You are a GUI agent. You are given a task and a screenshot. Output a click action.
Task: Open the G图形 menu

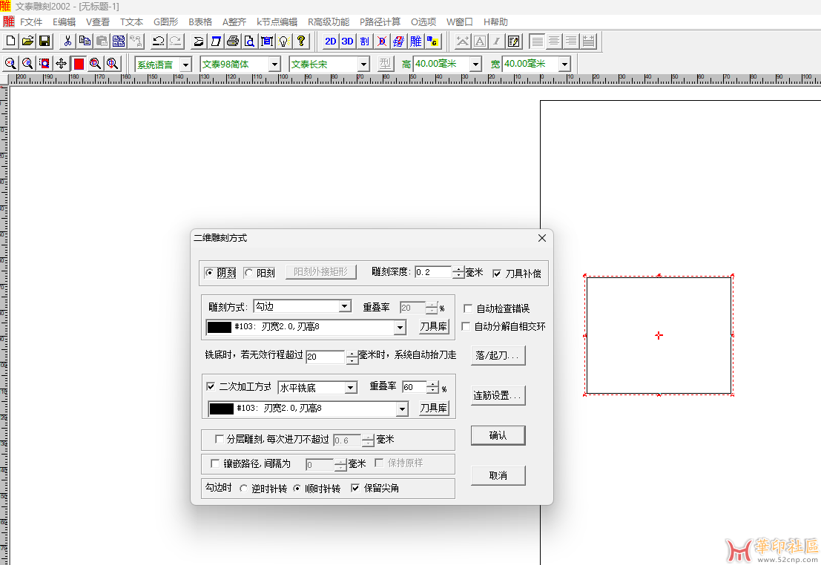click(x=165, y=22)
